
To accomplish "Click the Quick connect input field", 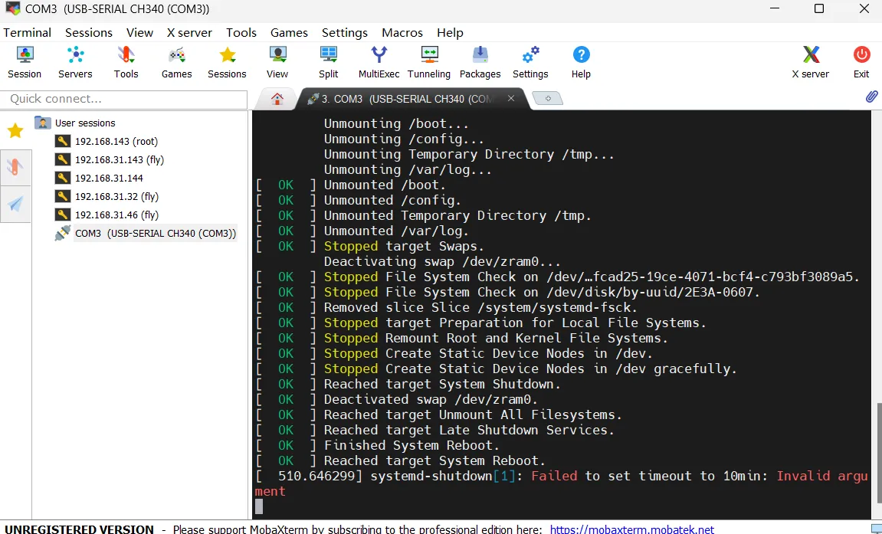I will [124, 99].
